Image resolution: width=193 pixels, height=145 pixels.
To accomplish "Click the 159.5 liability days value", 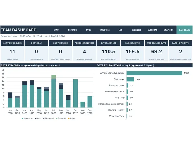I will [x=132, y=52].
